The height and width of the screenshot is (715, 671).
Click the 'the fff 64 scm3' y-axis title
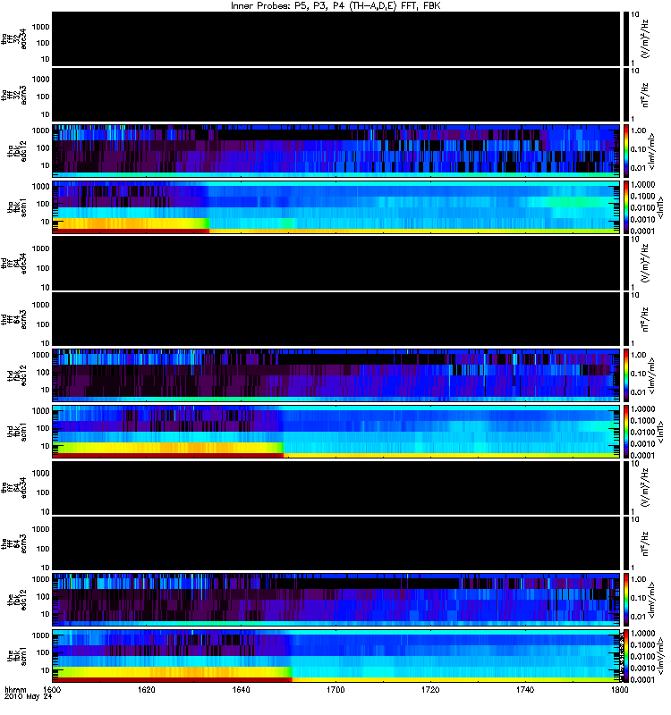14,543
